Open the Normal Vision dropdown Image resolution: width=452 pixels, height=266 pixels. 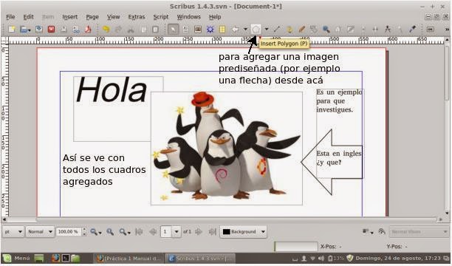419,232
